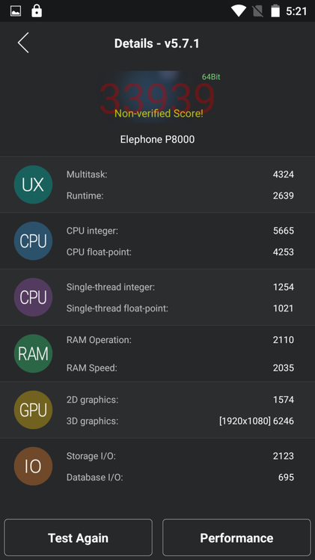Screen dimensions: 315x560
Task: Tap the Wi-Fi status bar icon
Action: 239,11
